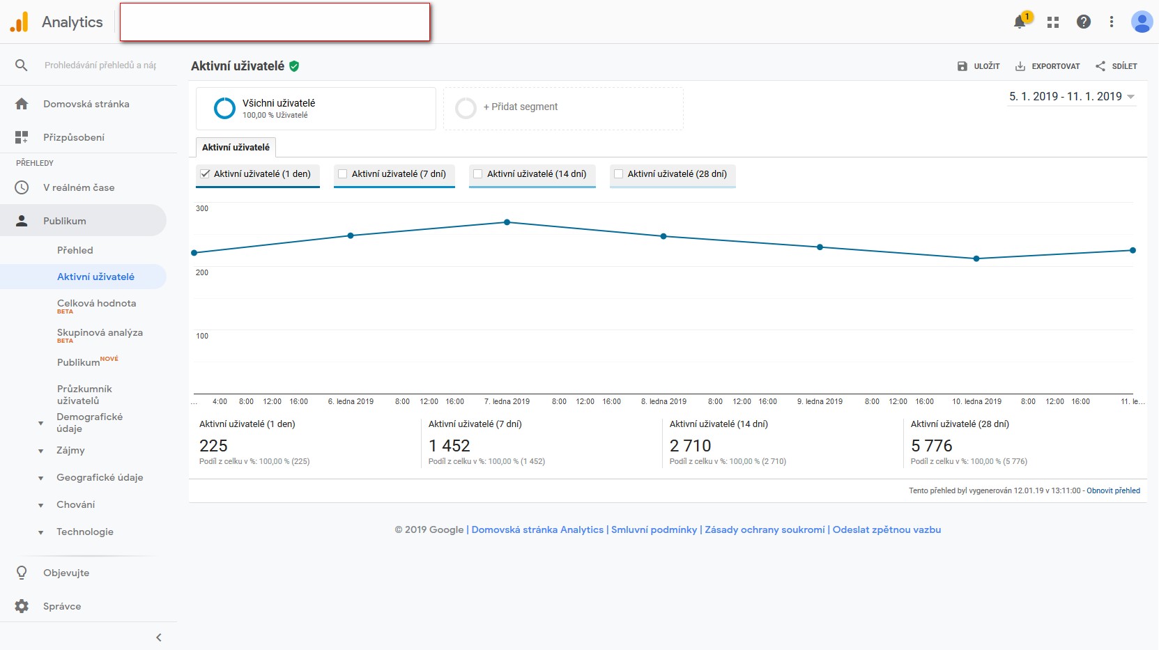Click the sidebar search magnifier icon
1159x650 pixels.
click(x=22, y=65)
